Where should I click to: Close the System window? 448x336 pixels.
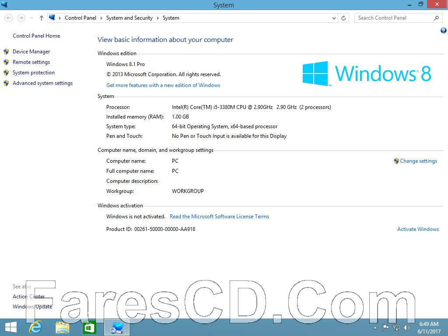tap(437, 4)
